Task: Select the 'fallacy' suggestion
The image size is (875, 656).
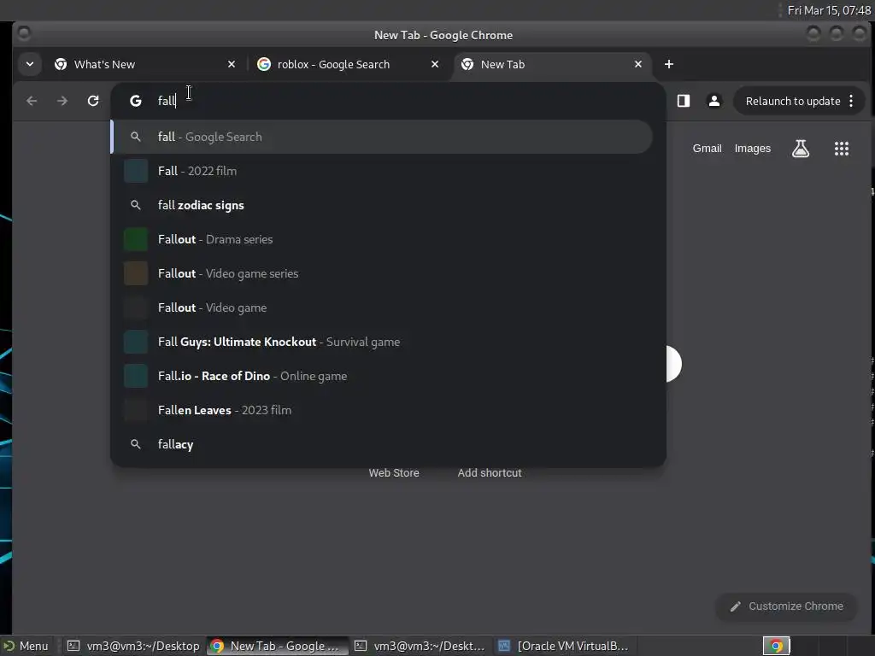Action: tap(382, 444)
